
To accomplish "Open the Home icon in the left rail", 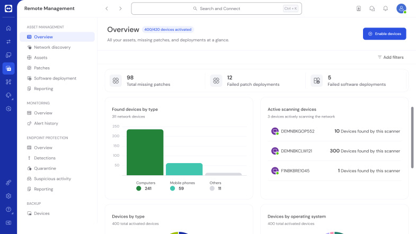I will pos(8,28).
